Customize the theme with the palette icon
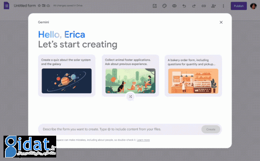Viewport: 260px width, 161px height. click(164, 6)
